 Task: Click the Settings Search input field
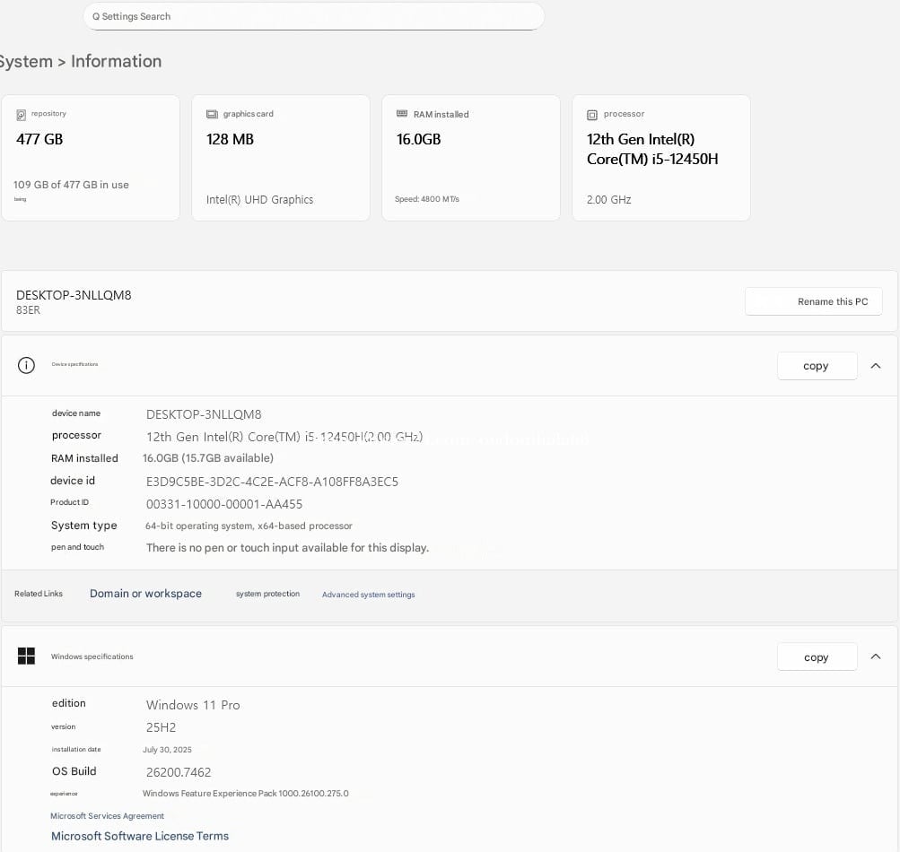314,17
